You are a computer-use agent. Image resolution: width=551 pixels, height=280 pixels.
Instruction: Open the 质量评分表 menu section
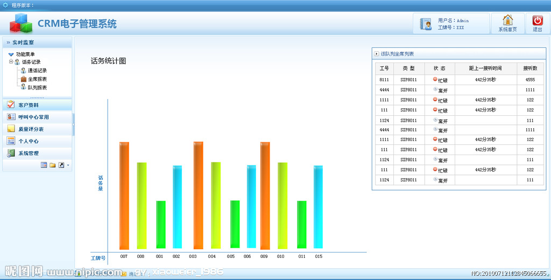(31, 129)
